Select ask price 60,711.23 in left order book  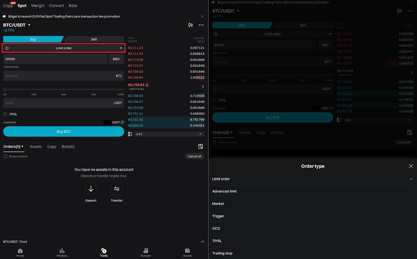click(x=136, y=48)
